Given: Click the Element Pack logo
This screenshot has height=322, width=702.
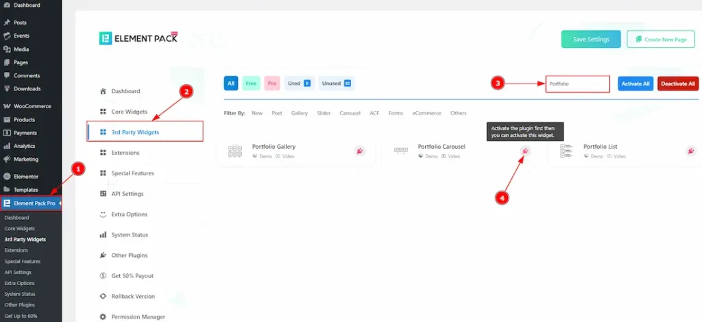Looking at the screenshot, I should [138, 38].
